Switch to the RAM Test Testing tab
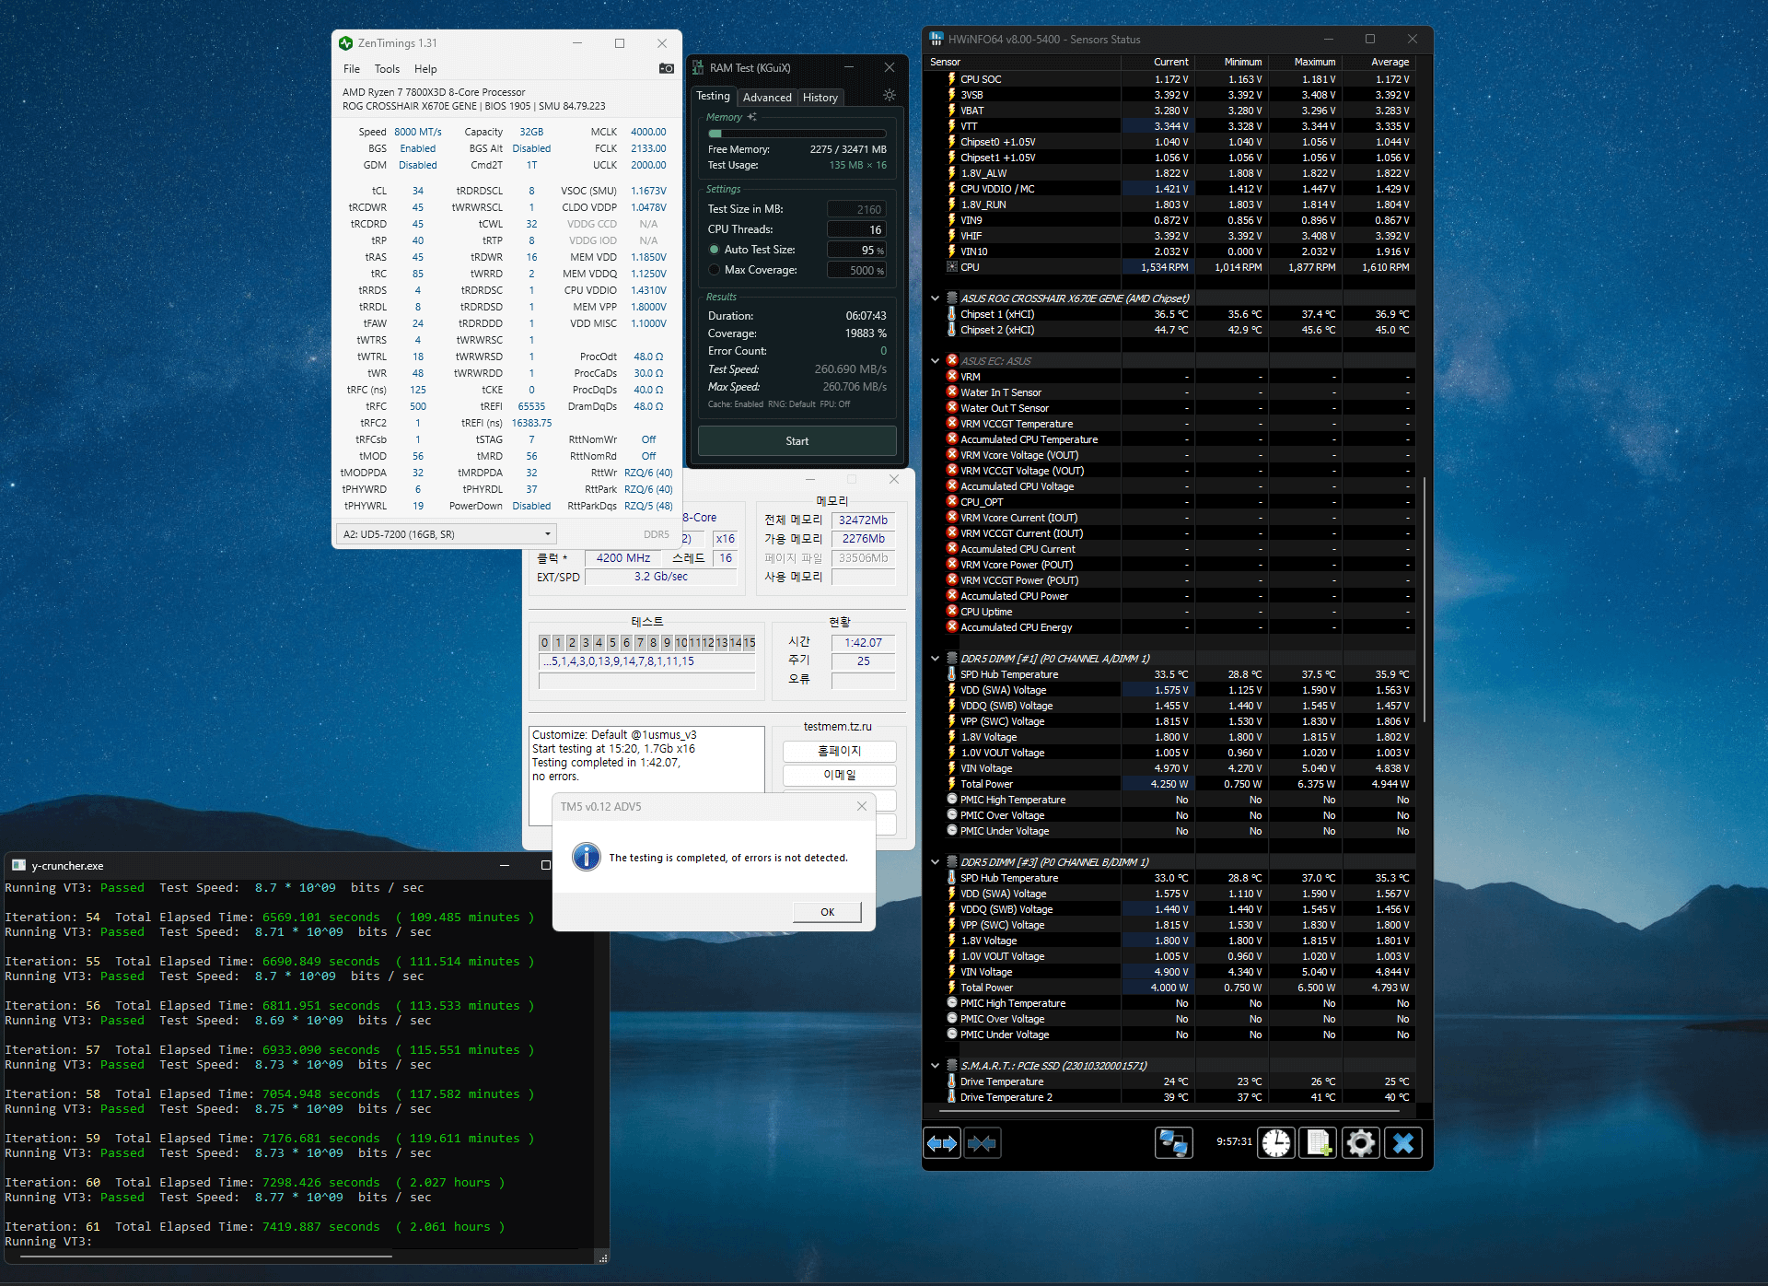 click(x=713, y=96)
